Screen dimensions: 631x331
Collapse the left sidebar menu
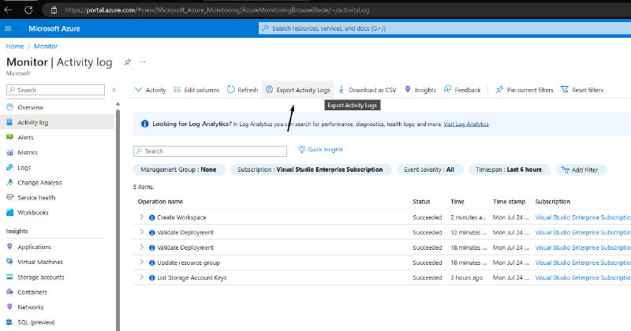pos(114,90)
